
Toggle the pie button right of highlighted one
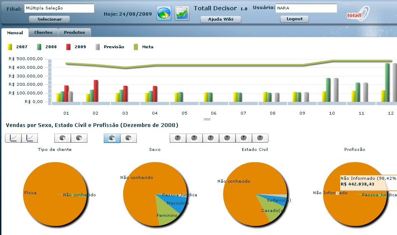(128, 138)
